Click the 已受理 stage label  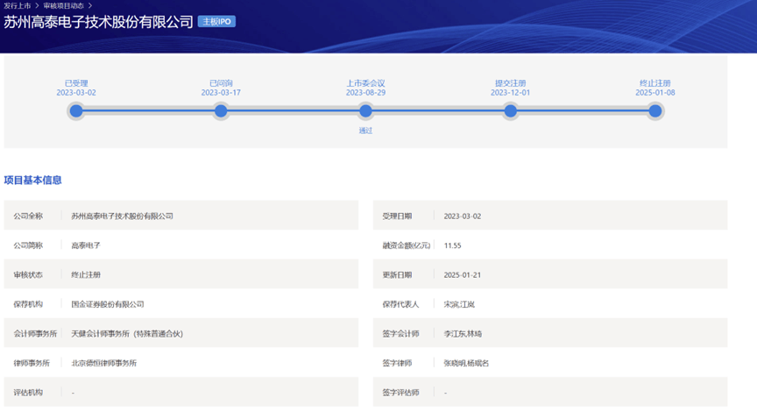76,83
